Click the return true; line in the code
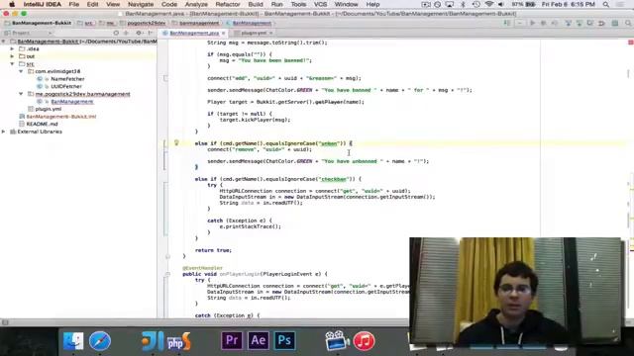The height and width of the screenshot is (356, 634). click(213, 250)
